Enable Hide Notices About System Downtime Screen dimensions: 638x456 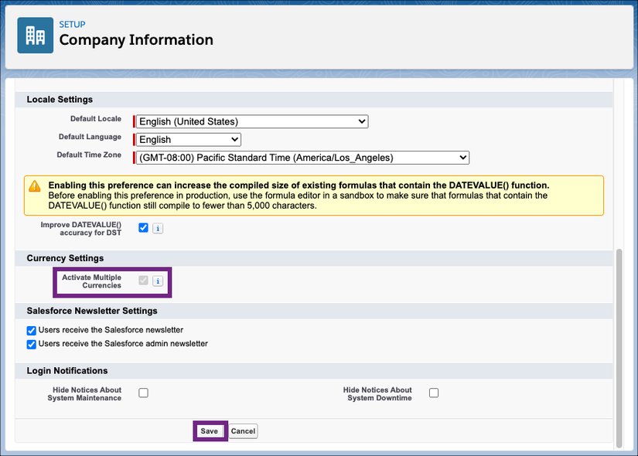(x=433, y=393)
